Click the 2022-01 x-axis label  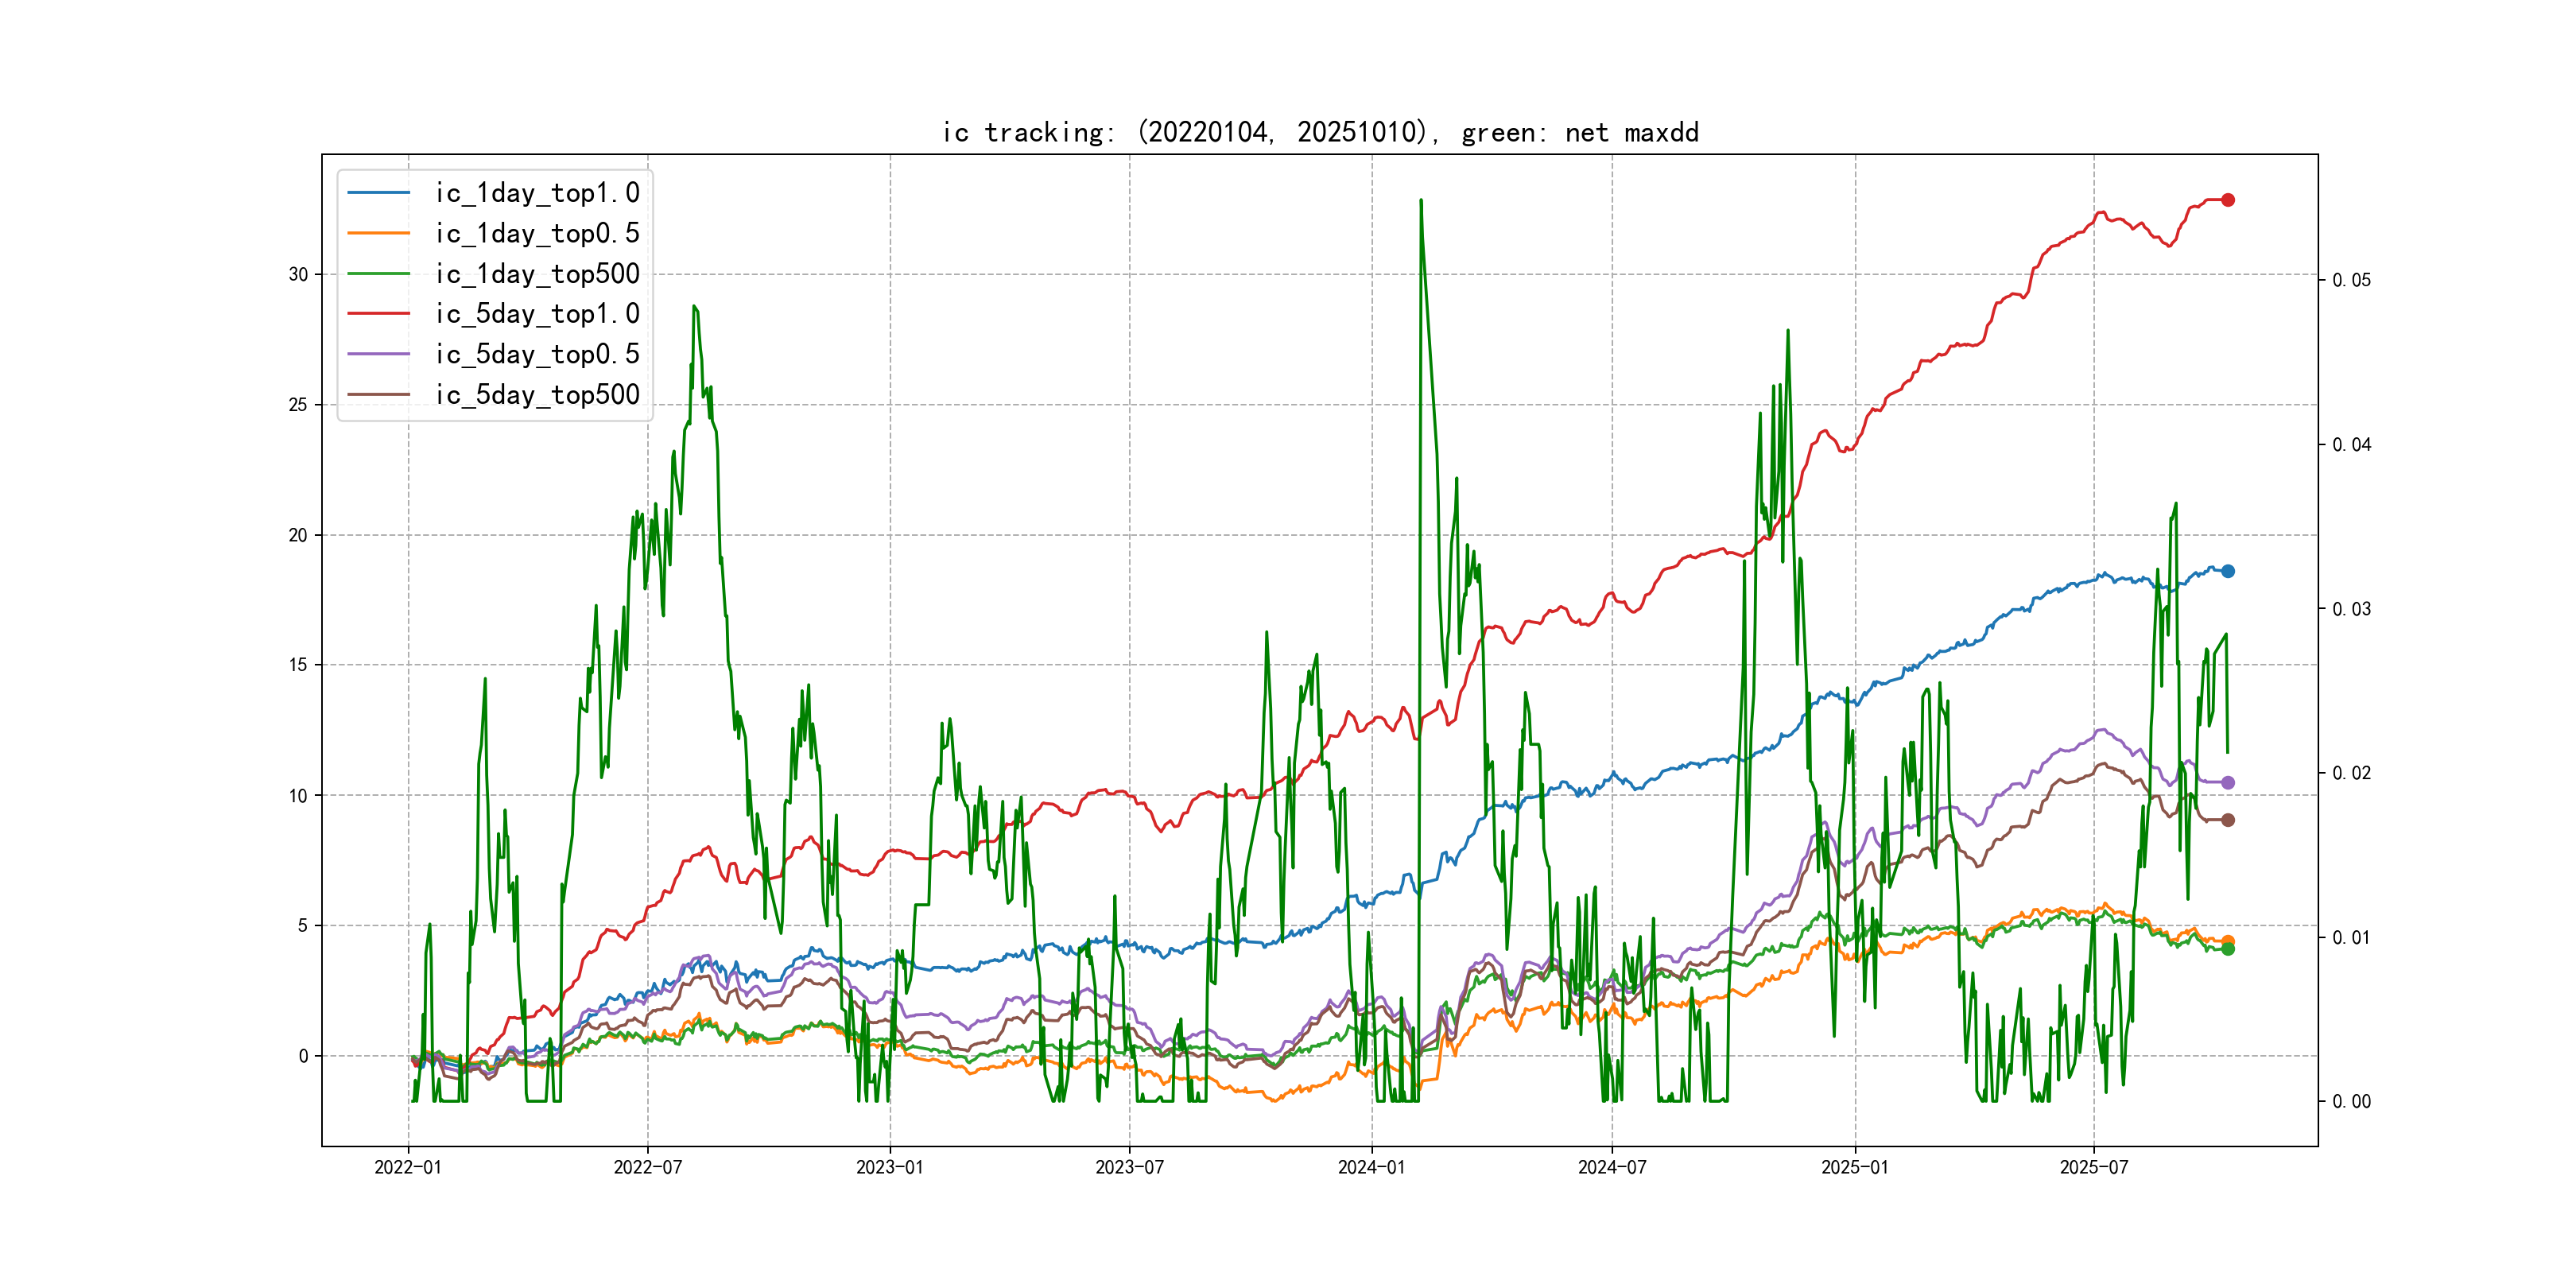click(x=407, y=1167)
